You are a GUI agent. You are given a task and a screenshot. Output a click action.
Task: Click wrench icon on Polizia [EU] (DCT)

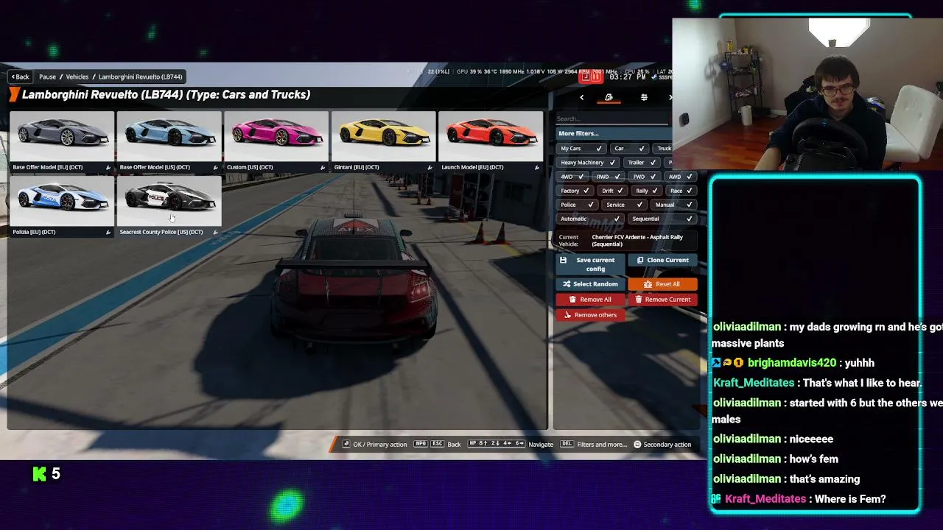108,233
